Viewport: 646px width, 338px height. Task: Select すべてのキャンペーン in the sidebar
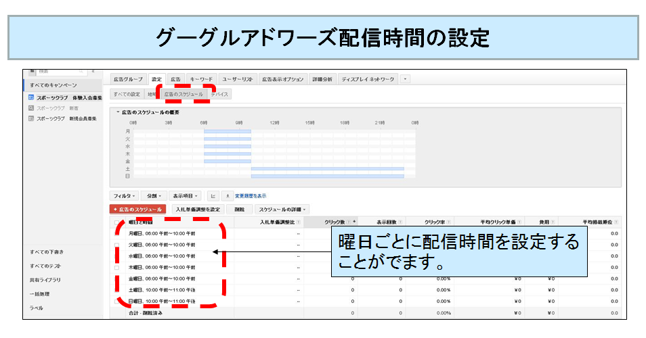pos(53,85)
